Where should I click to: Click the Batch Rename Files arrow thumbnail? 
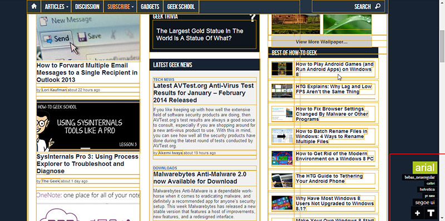(x=282, y=136)
